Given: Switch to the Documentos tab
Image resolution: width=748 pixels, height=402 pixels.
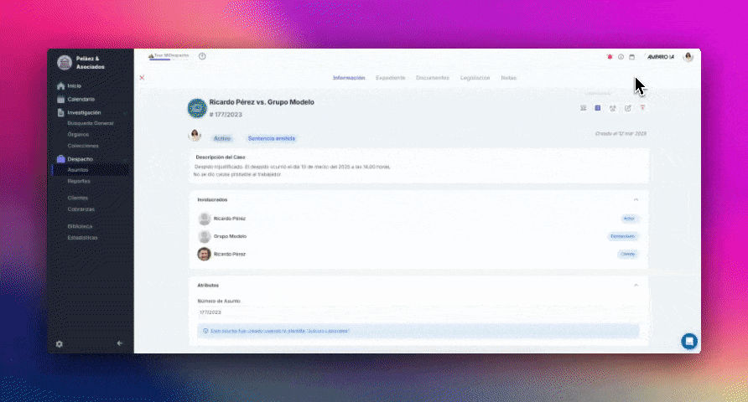Looking at the screenshot, I should tap(433, 78).
